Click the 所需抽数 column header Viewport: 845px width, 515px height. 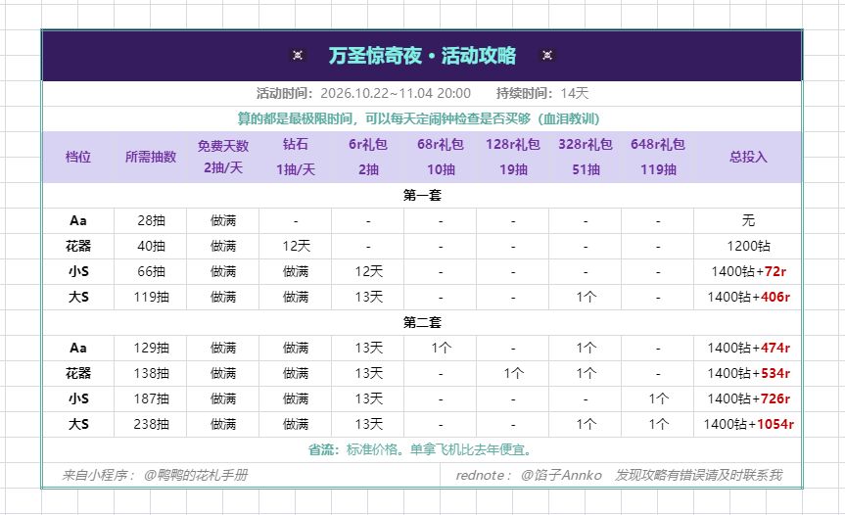151,157
